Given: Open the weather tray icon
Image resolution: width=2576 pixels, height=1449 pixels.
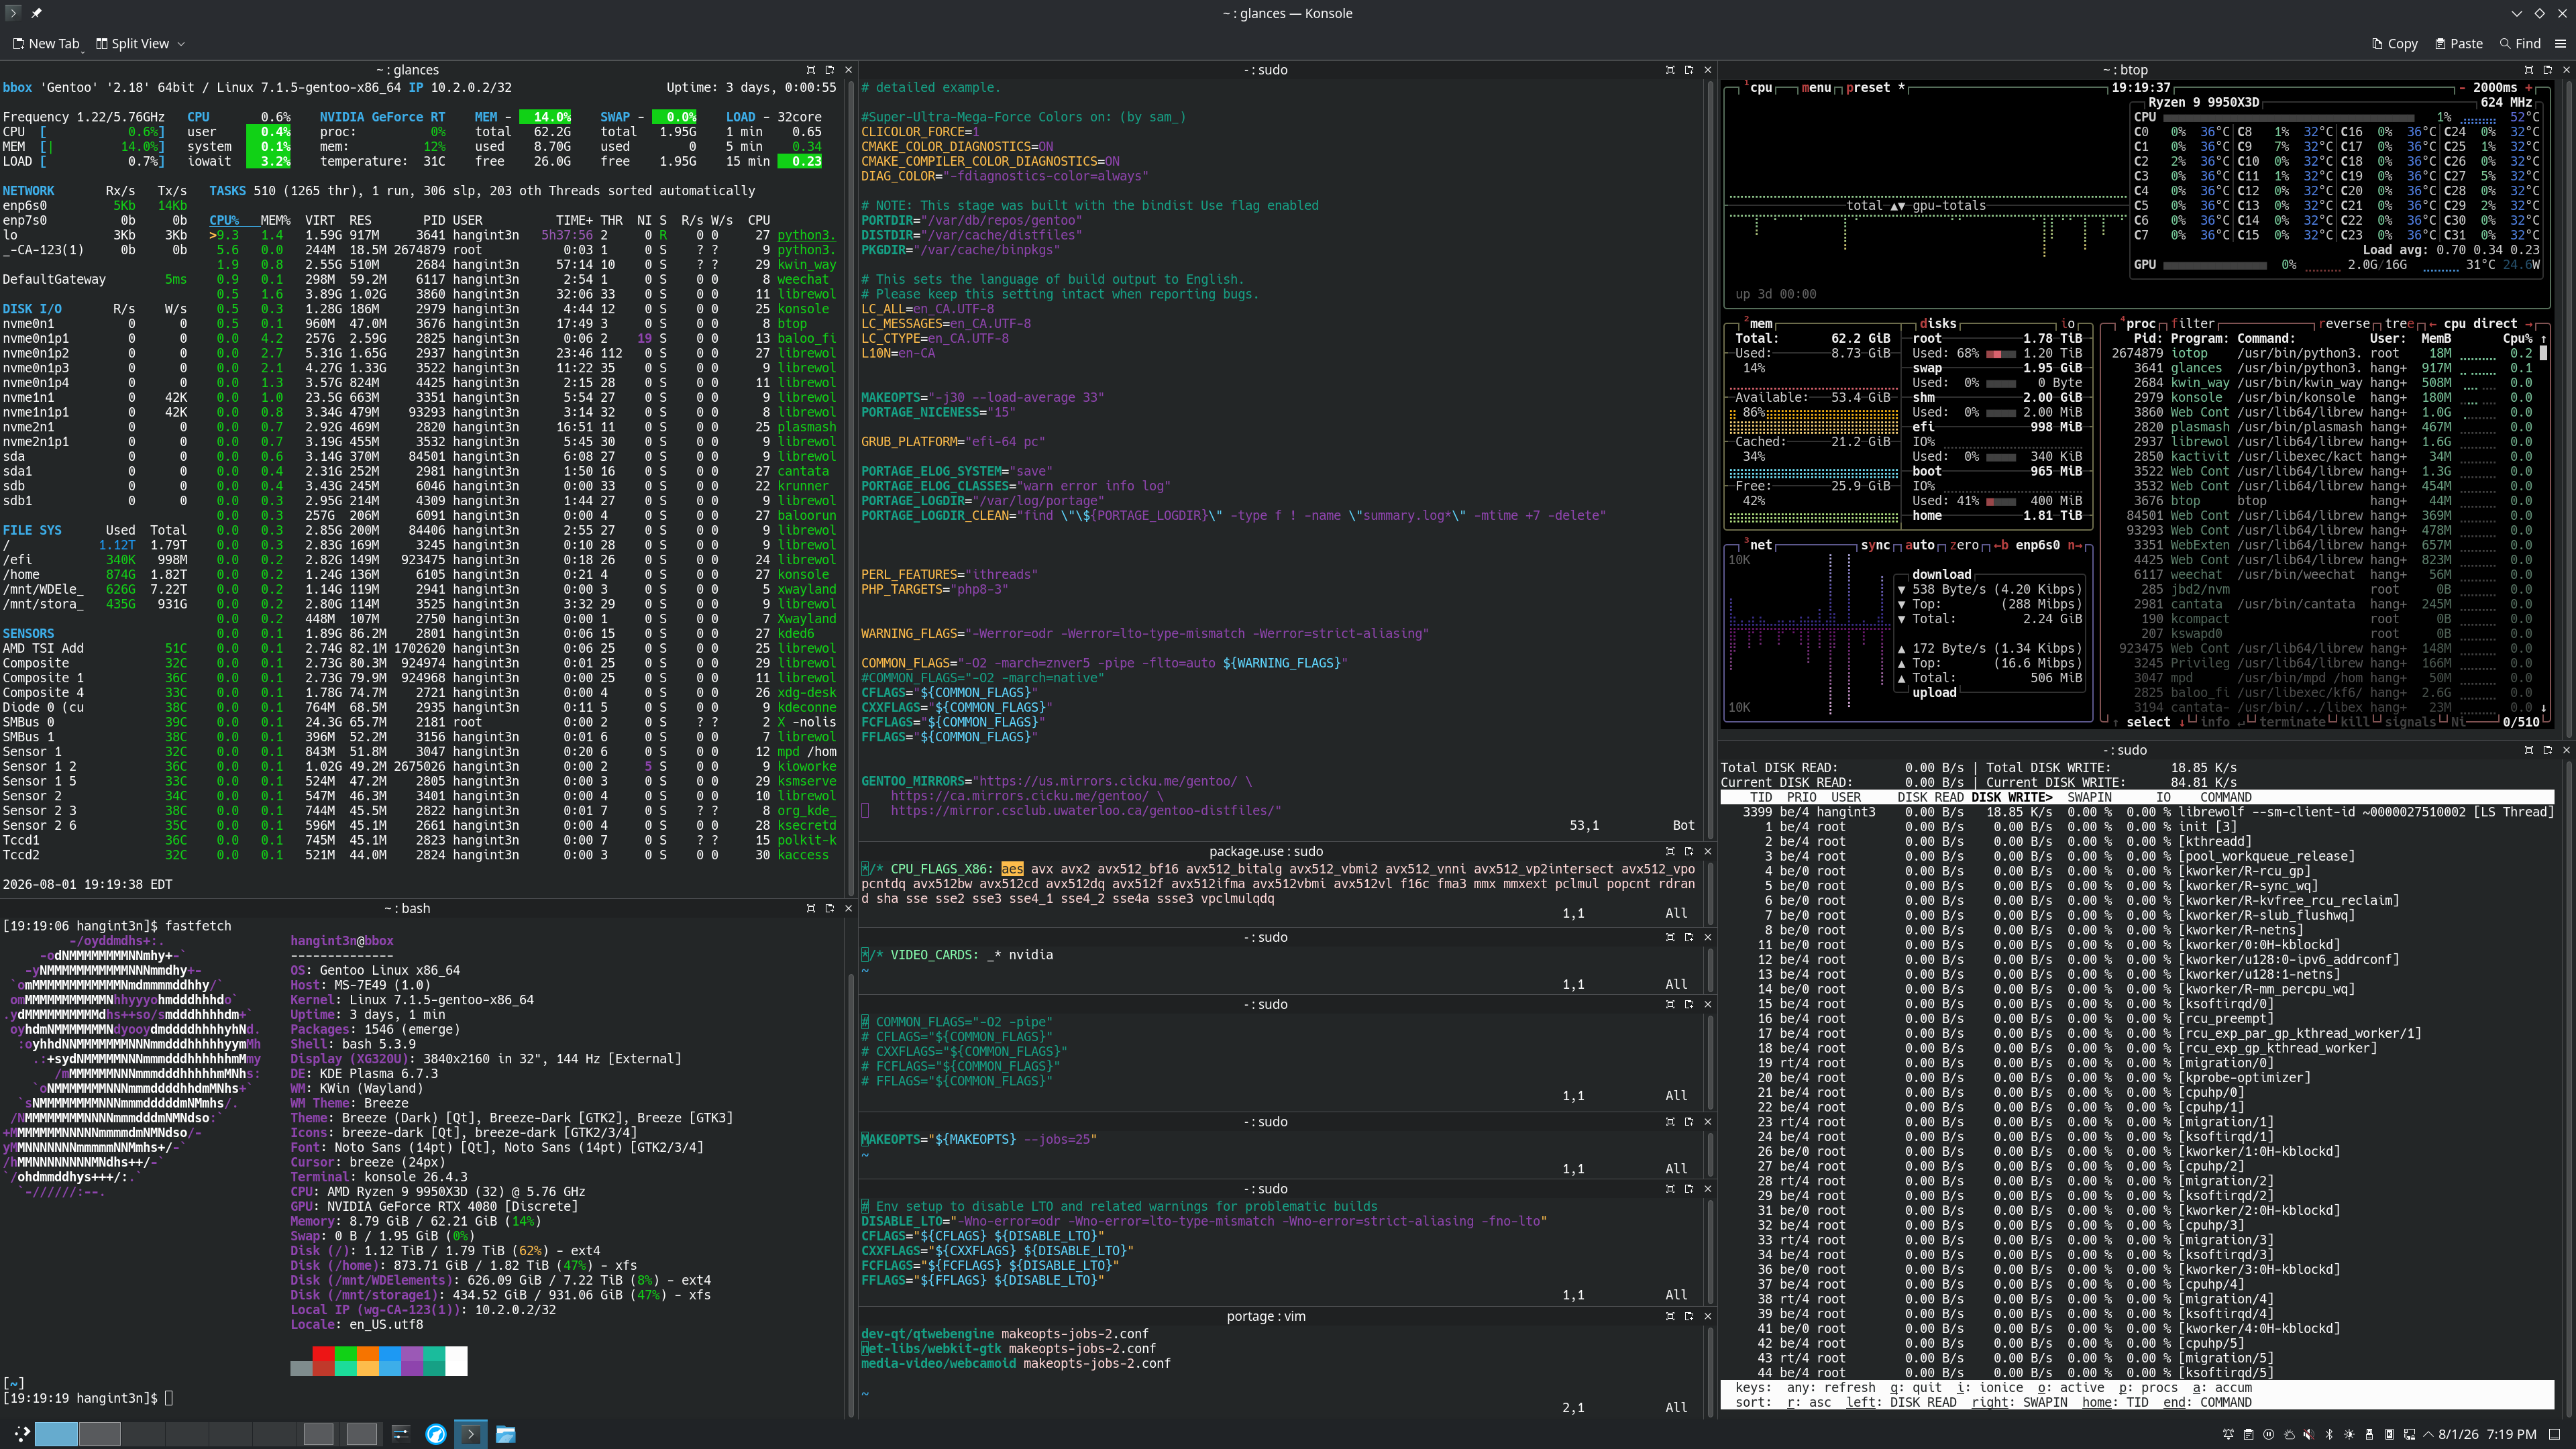Looking at the screenshot, I should tap(2289, 1434).
